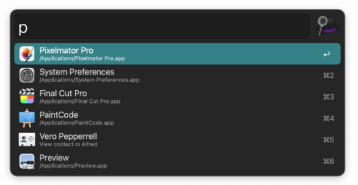Click the contact card icon for Vero Pepperrell
Viewport: 358px width, 185px height.
[x=27, y=140]
